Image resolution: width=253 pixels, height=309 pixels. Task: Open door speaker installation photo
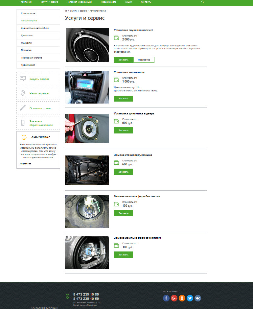click(87, 129)
